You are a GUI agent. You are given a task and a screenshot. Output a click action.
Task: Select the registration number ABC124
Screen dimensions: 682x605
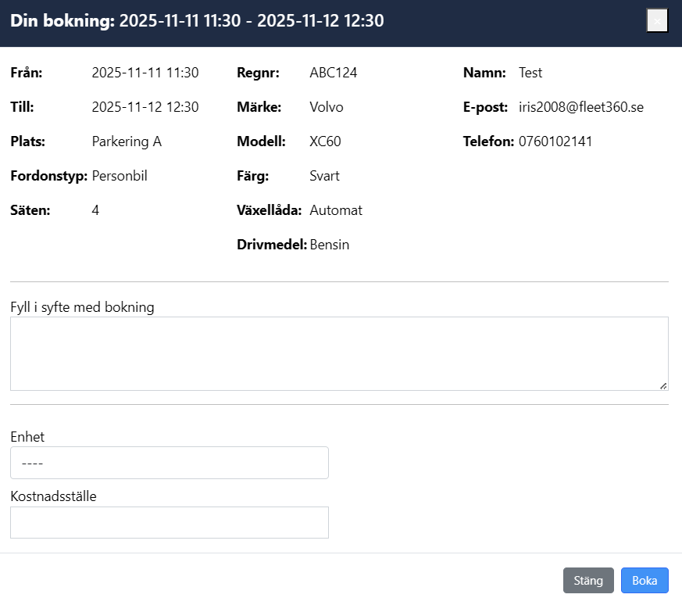pyautogui.click(x=333, y=72)
